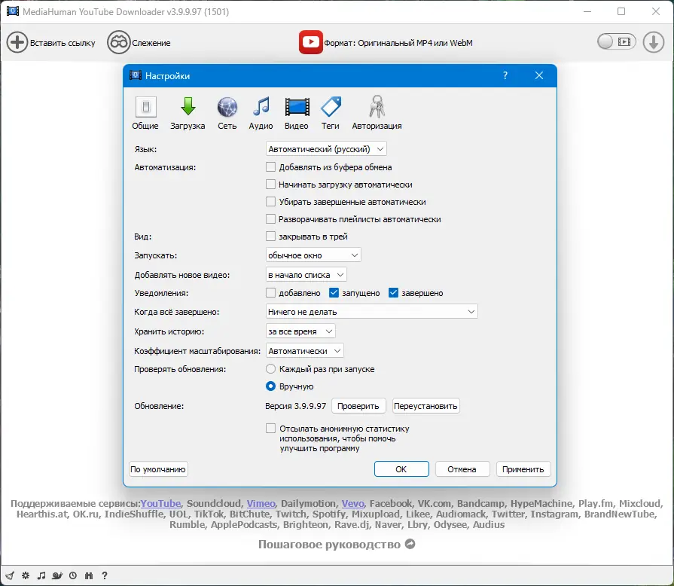Confirm with the OK button

click(x=401, y=469)
